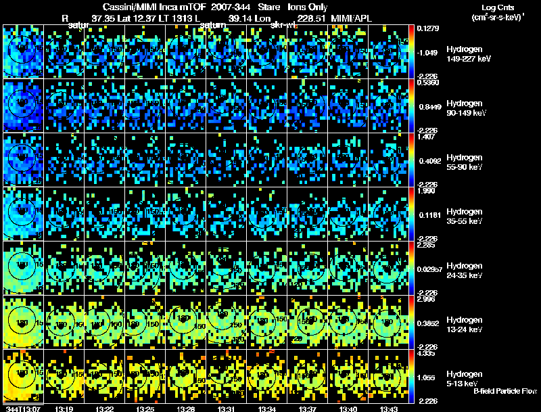Click the 'Hydrogen 35-55 keV' row label
The image size is (541, 412).
pos(465,216)
